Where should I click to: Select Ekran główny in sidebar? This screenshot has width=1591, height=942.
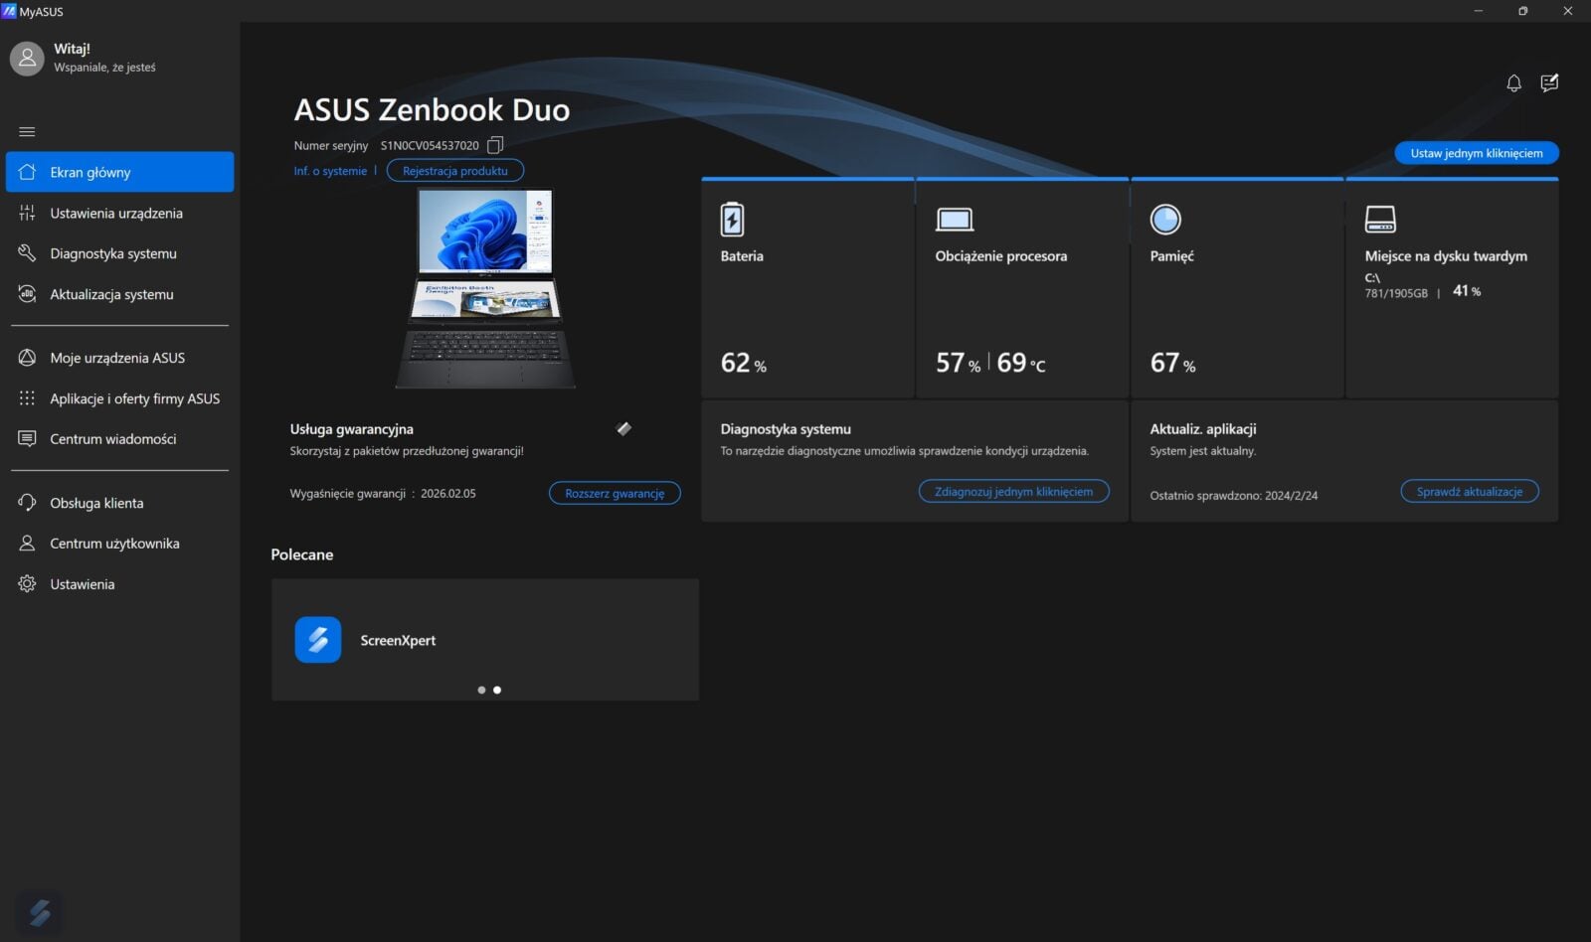click(119, 172)
